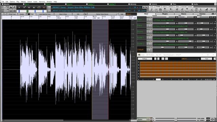This screenshot has height=122, width=217.
Task: Select the Melody track radio button
Action: coord(129,4)
